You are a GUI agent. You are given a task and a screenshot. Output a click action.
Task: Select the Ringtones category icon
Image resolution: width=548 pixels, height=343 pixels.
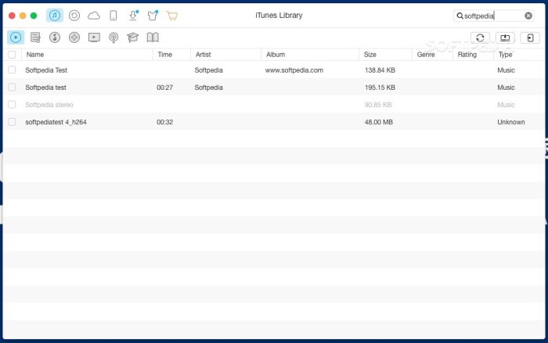[55, 38]
